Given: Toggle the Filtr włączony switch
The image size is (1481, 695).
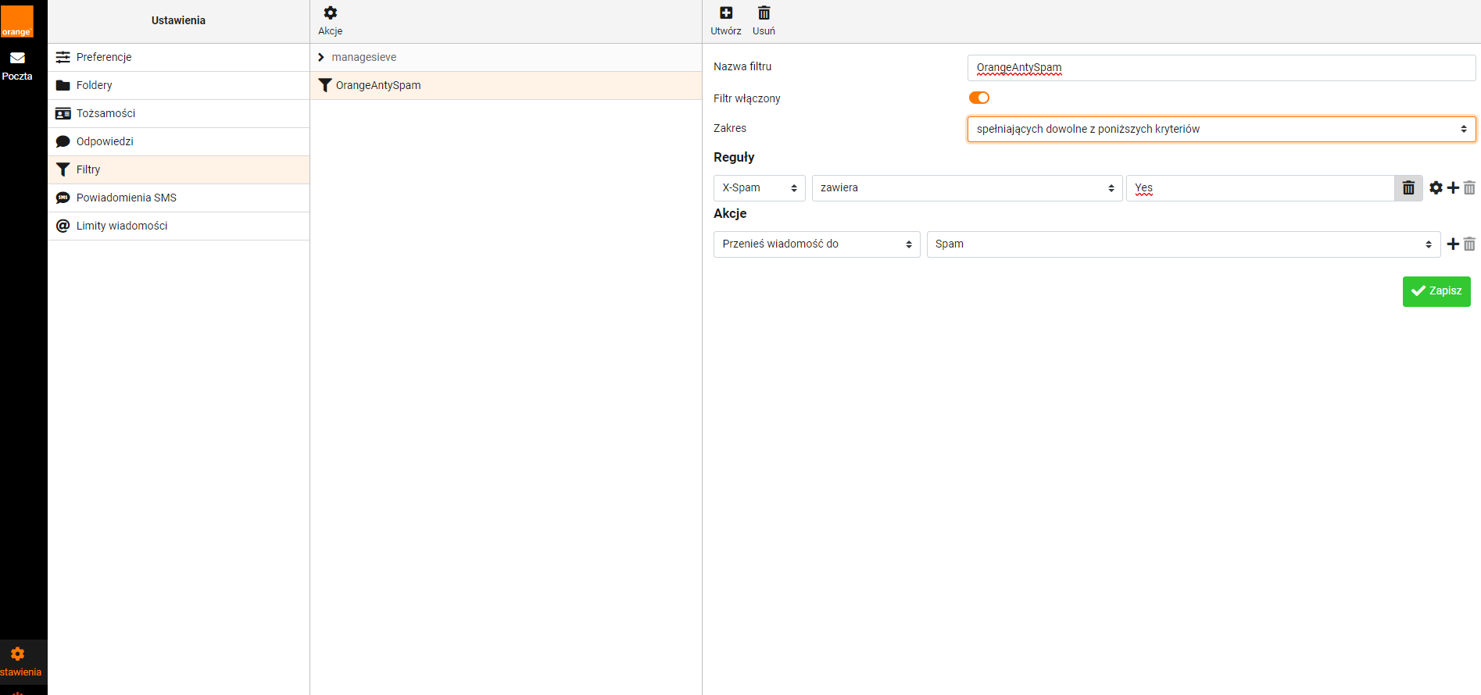Looking at the screenshot, I should (x=978, y=98).
